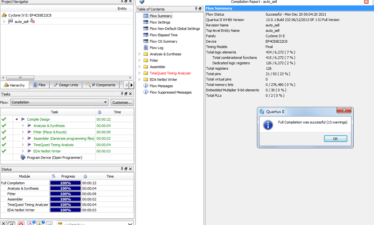Click the Flow Log document icon
This screenshot has height=225, width=374.
(146, 47)
